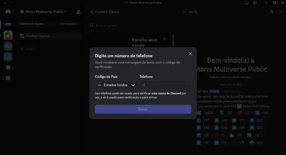Click the uma conta do Discord text
This screenshot has width=286, height=155.
(x=166, y=93)
